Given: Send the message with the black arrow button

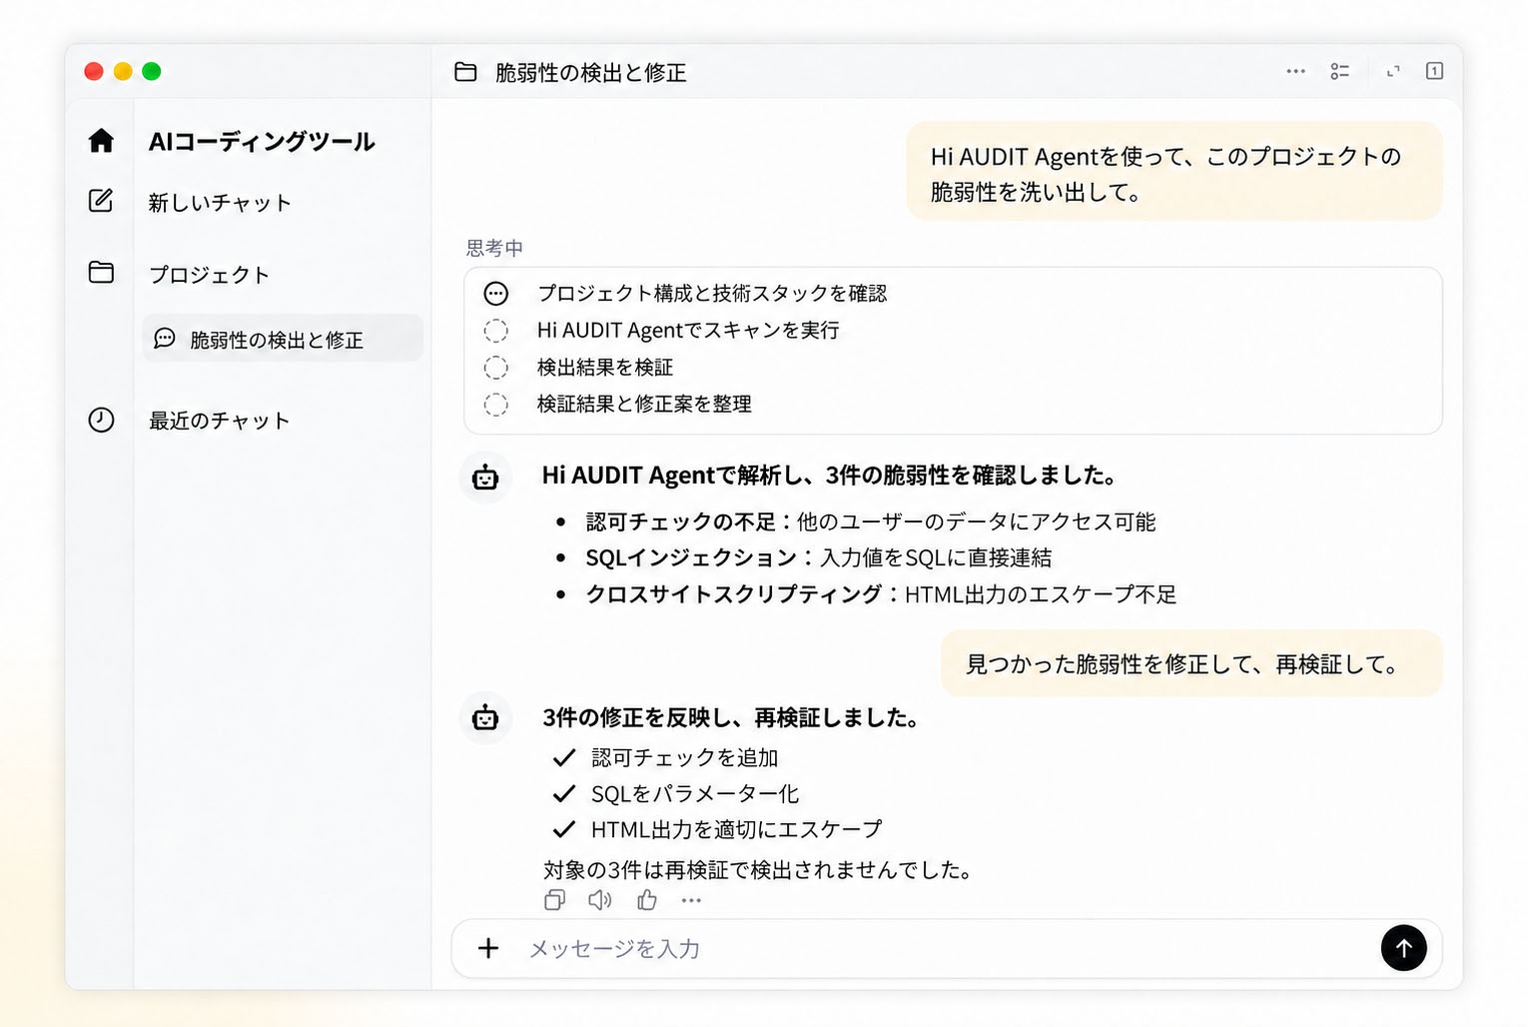Looking at the screenshot, I should click(1403, 948).
